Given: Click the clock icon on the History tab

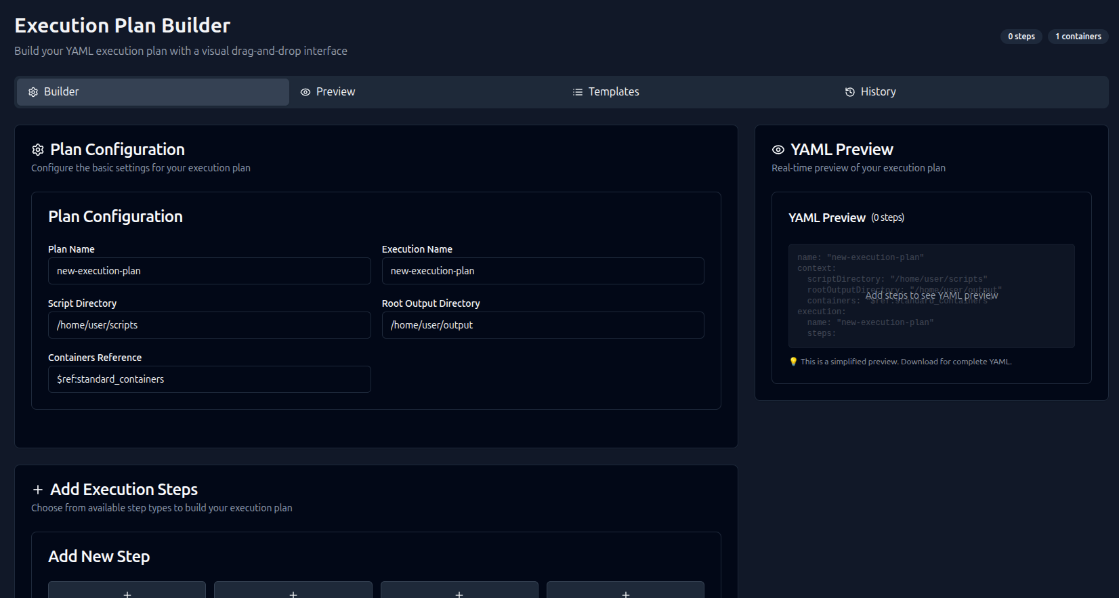Looking at the screenshot, I should 849,92.
